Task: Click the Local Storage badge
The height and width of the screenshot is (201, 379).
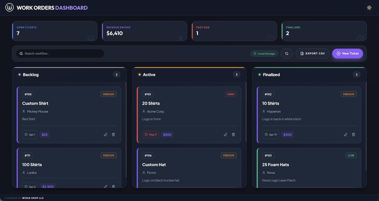Action: coord(264,53)
